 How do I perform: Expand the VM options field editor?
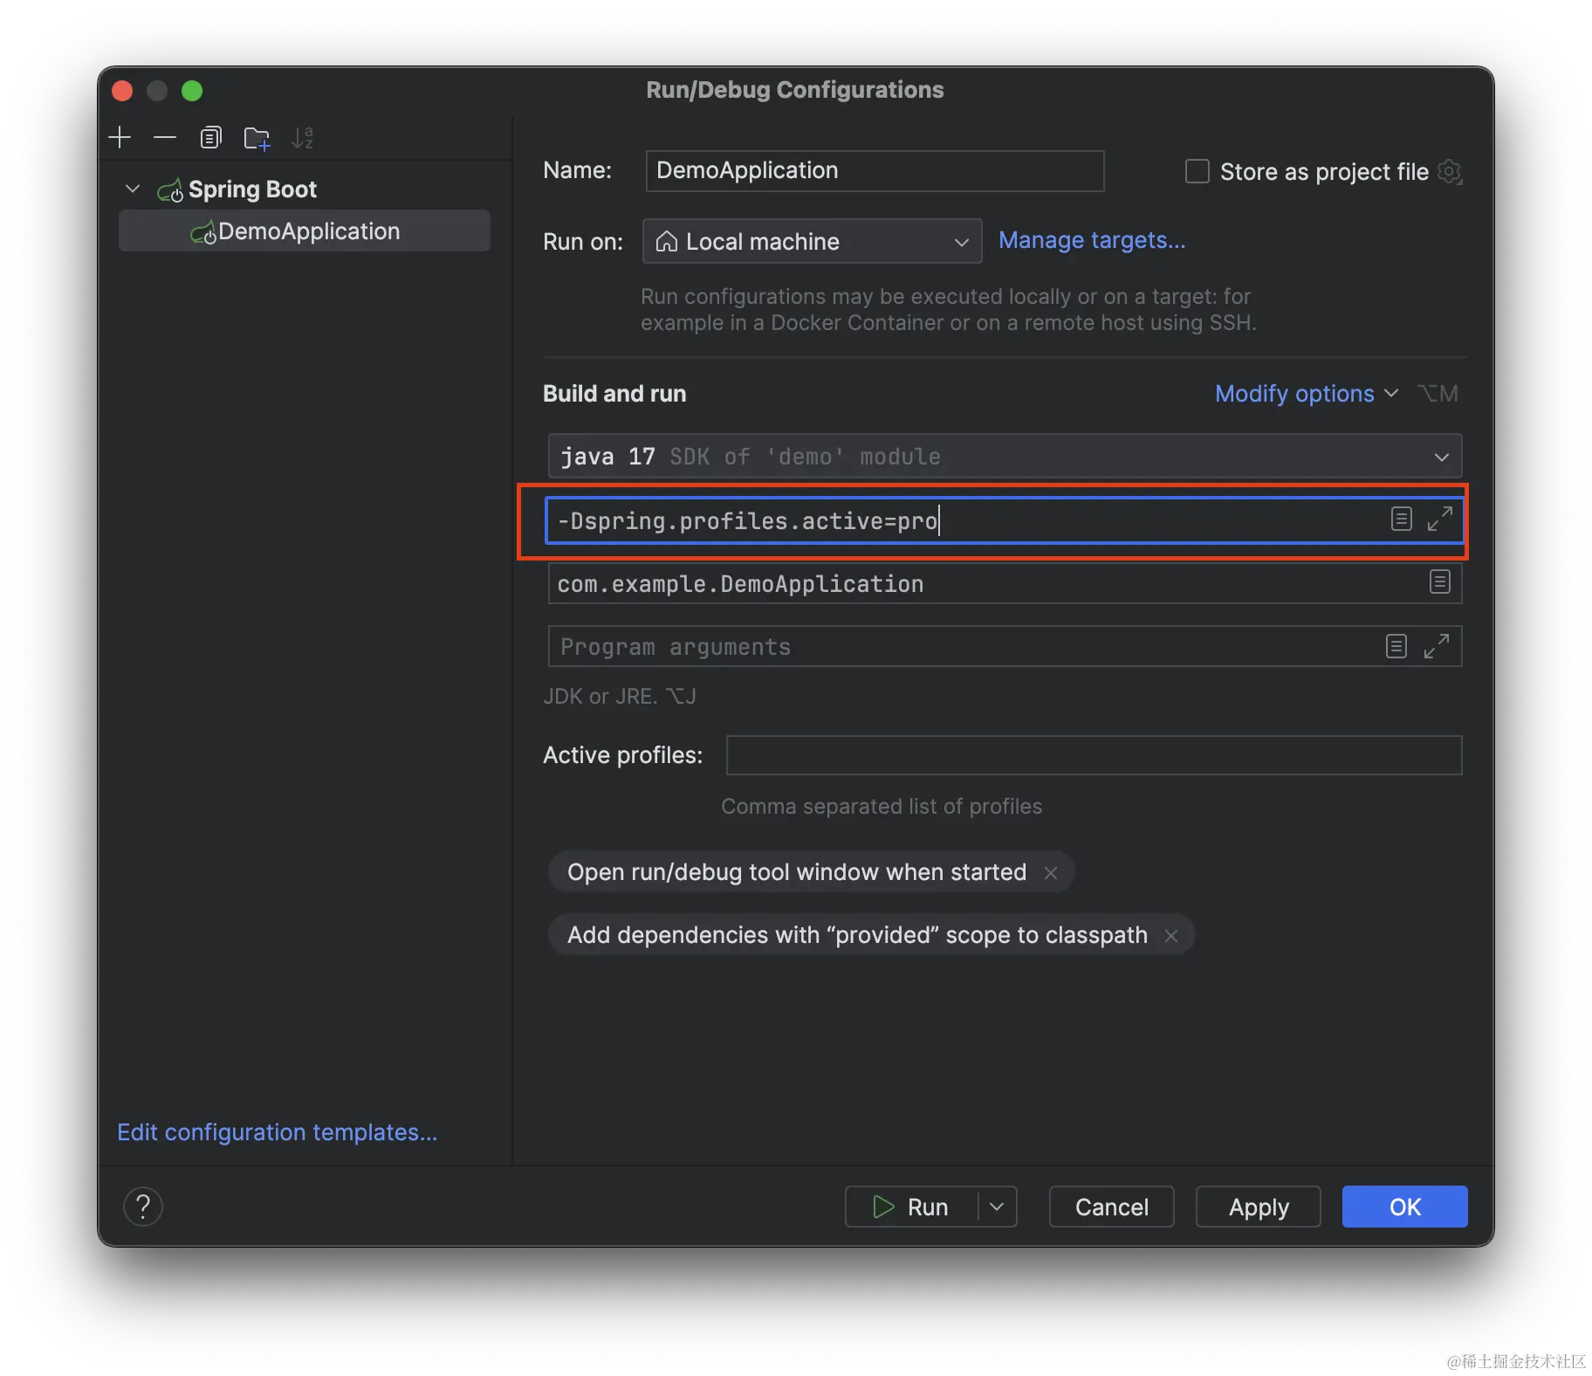pyautogui.click(x=1439, y=519)
